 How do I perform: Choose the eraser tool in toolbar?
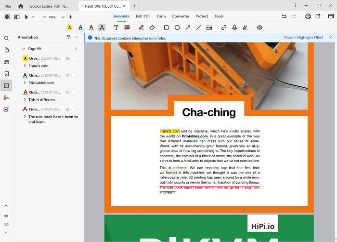[152, 28]
